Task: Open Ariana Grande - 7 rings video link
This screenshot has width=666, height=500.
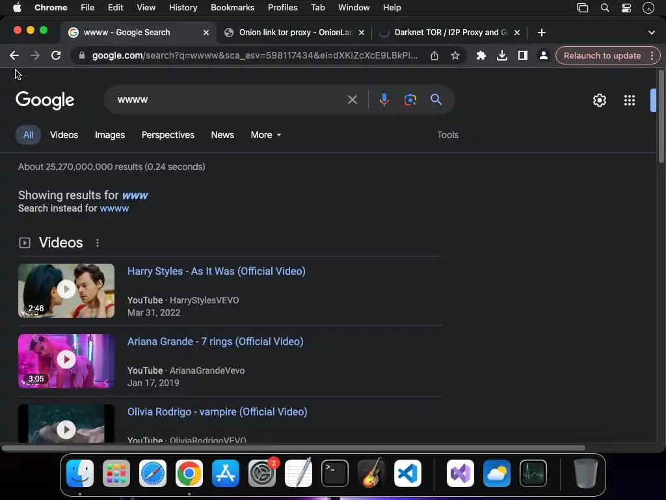Action: [x=215, y=341]
